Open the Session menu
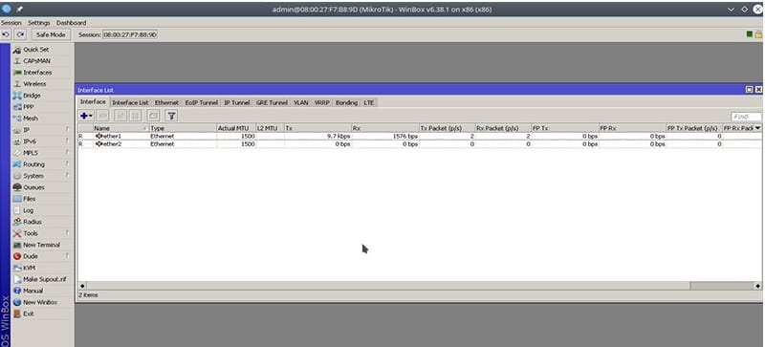This screenshot has width=765, height=347. (x=11, y=23)
